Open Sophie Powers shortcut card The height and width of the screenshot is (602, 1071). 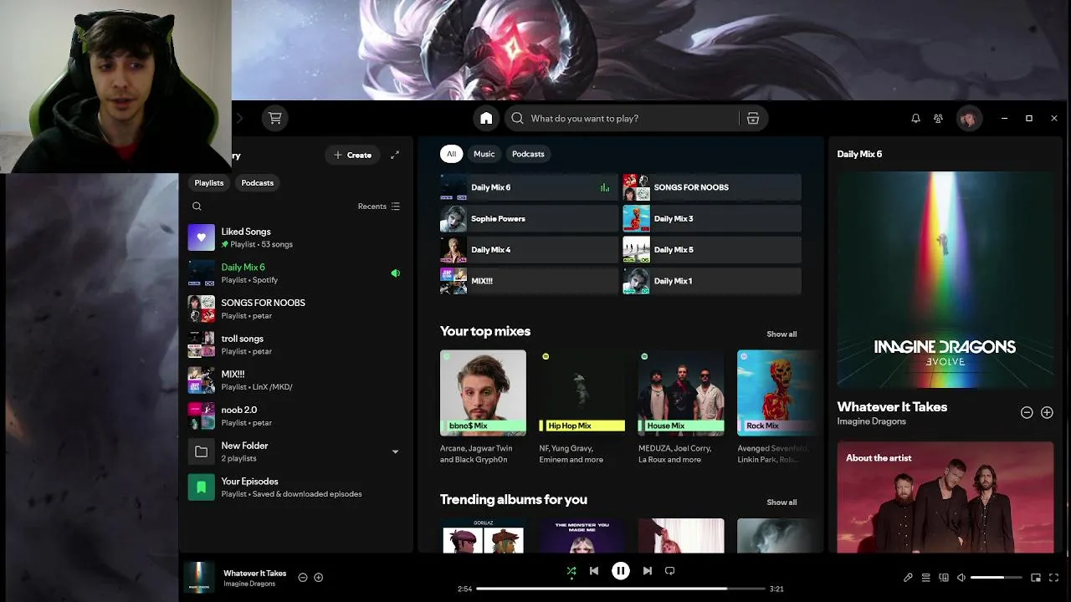tap(529, 219)
